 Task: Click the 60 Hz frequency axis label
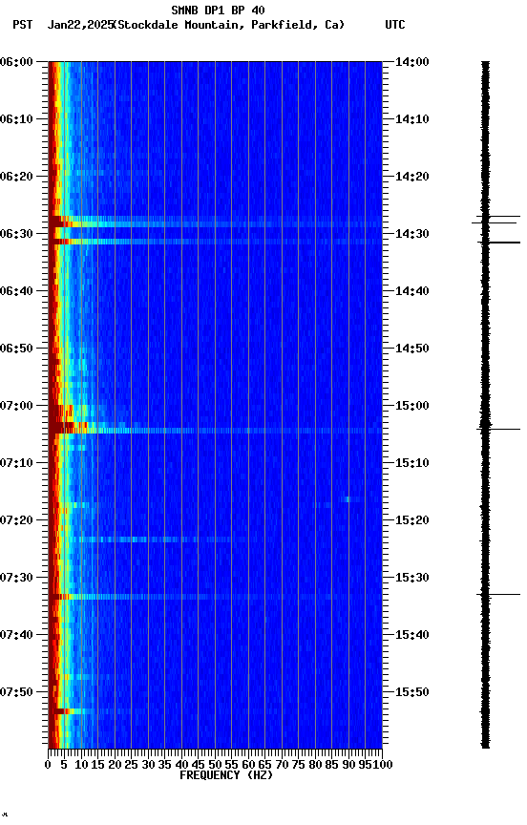click(248, 765)
